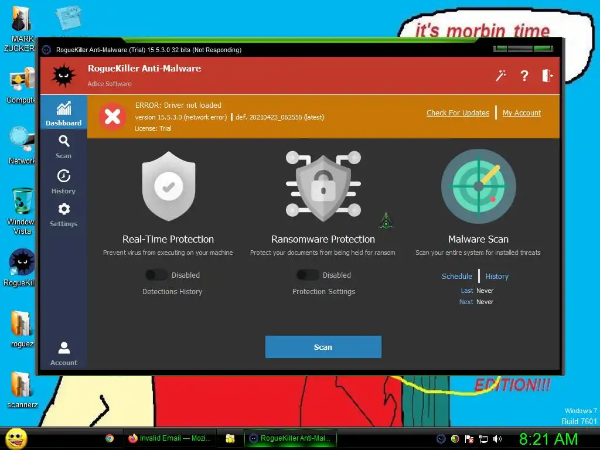Open the Dashboard tab in sidebar
Screen dimensions: 600x450
[x=63, y=112]
